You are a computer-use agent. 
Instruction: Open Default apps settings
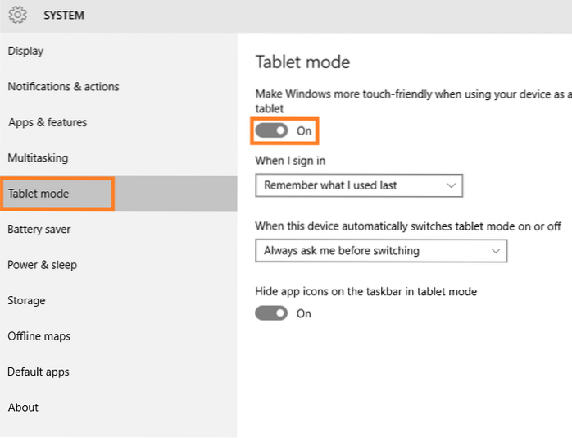tap(39, 372)
